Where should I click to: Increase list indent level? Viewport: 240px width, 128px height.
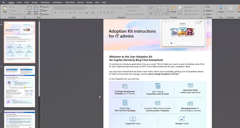(x=117, y=8)
